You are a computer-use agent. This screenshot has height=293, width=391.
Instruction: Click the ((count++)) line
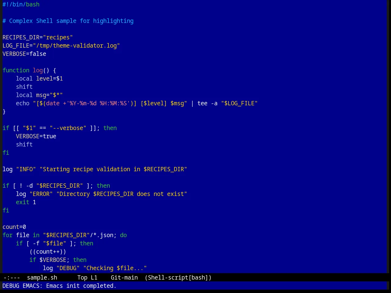48,251
